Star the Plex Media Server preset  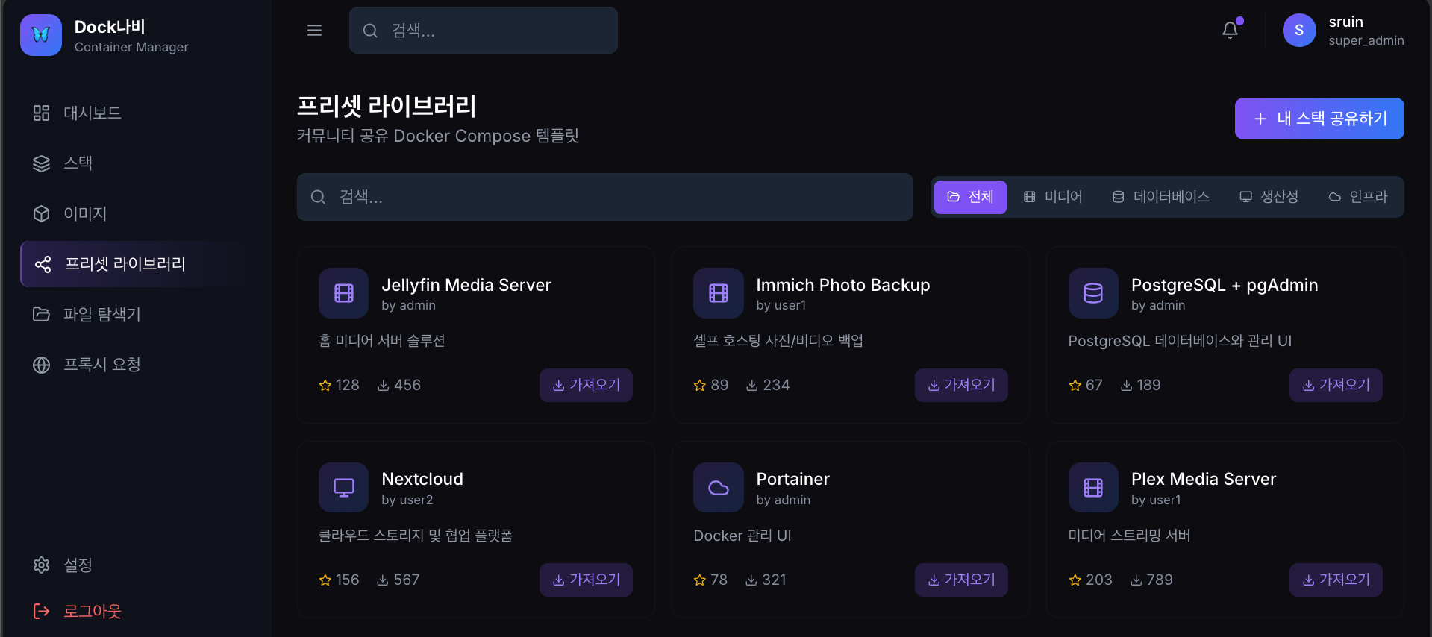[1075, 580]
